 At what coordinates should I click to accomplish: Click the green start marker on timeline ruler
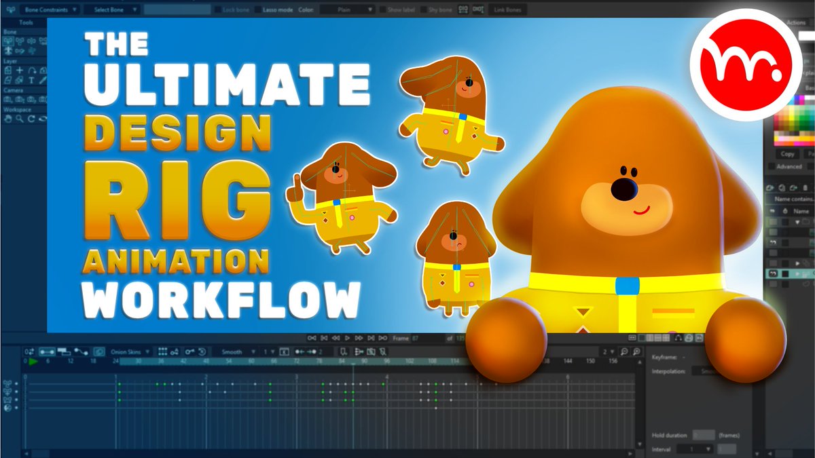click(x=33, y=362)
